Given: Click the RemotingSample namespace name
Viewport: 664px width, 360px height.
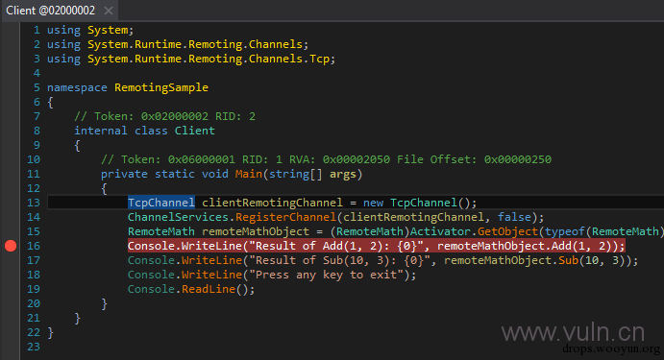Looking at the screenshot, I should coord(161,87).
